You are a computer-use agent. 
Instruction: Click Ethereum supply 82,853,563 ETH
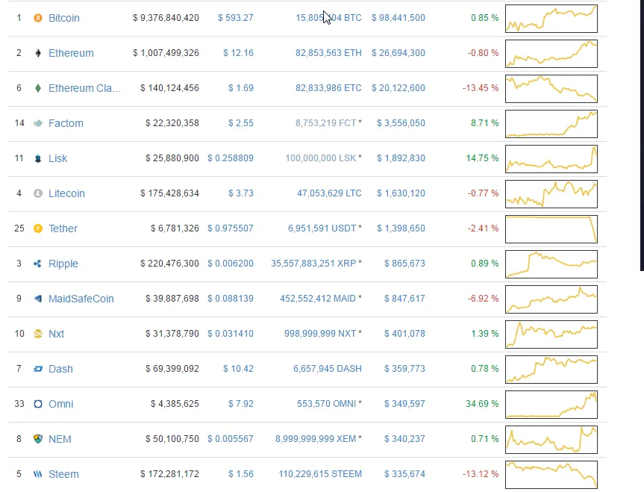point(328,53)
